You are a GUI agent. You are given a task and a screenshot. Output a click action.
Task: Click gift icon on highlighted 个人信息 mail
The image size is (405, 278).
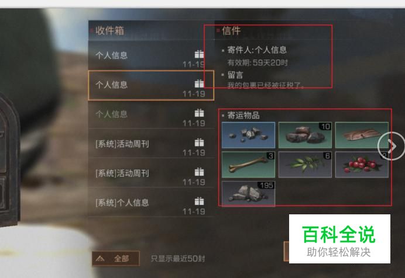click(199, 84)
